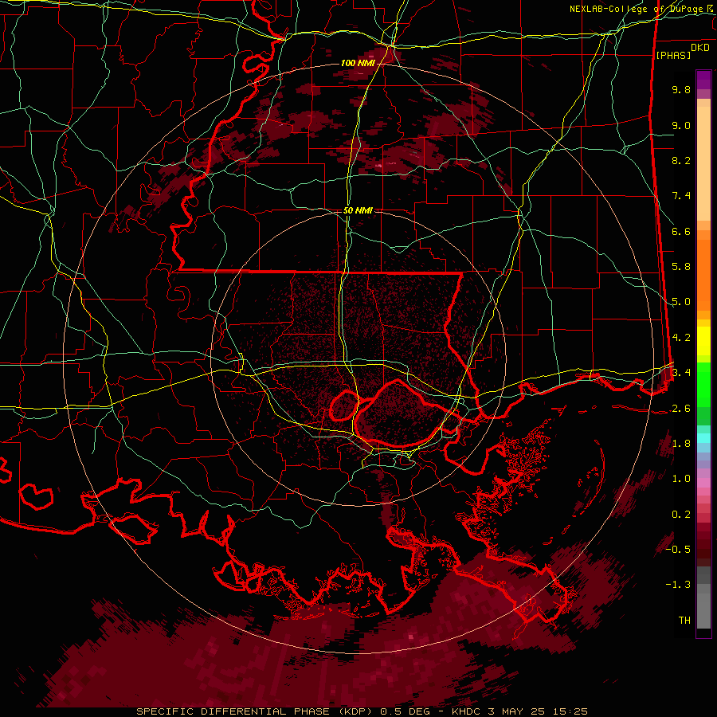717x717 pixels.
Task: Select the 9.8 legend value
Action: click(x=681, y=90)
